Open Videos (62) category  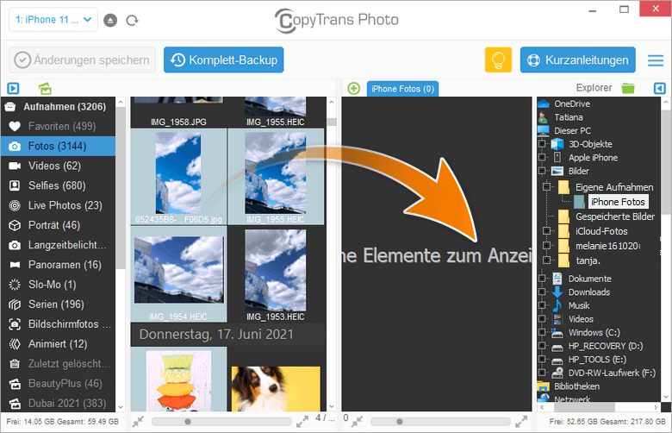tap(59, 166)
